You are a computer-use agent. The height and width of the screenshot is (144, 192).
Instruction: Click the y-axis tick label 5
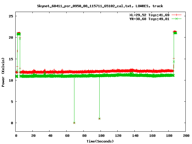[x=12, y=102]
